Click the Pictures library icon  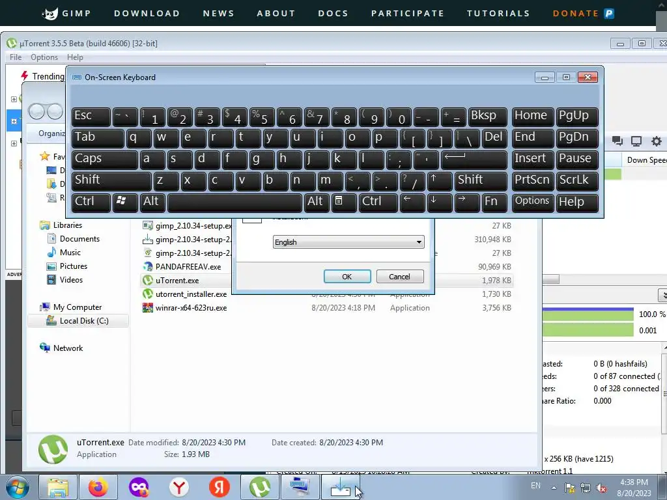pos(51,266)
